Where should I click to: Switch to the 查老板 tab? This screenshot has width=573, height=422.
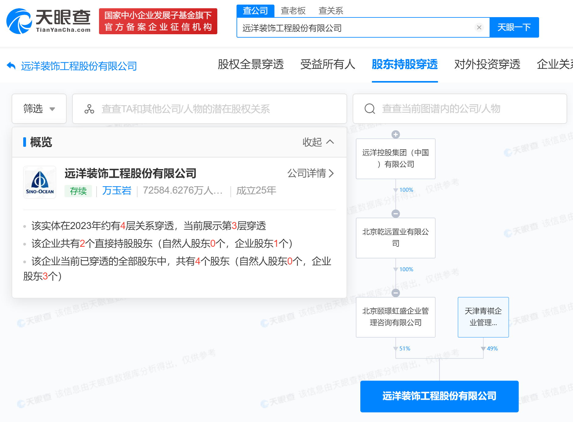[x=293, y=10]
